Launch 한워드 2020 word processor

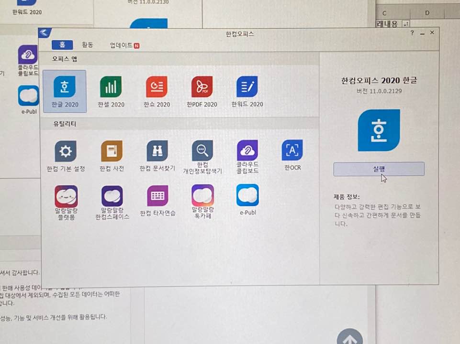(247, 88)
